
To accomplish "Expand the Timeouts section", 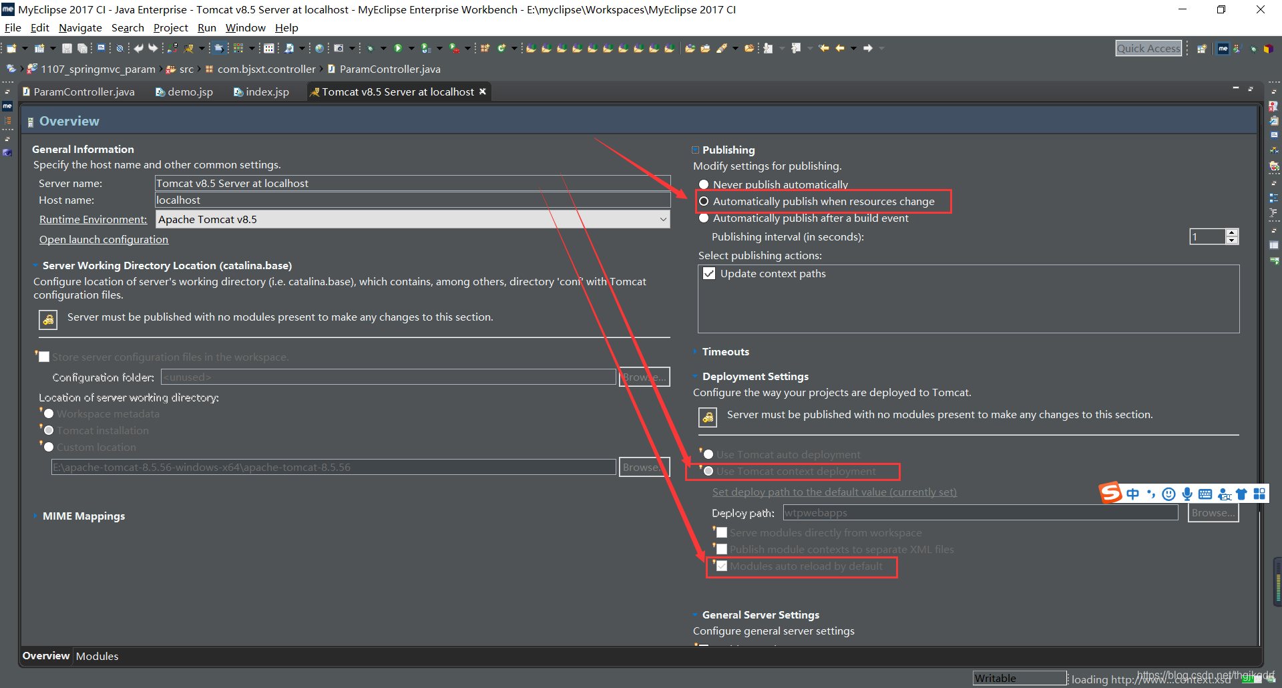I will point(695,352).
